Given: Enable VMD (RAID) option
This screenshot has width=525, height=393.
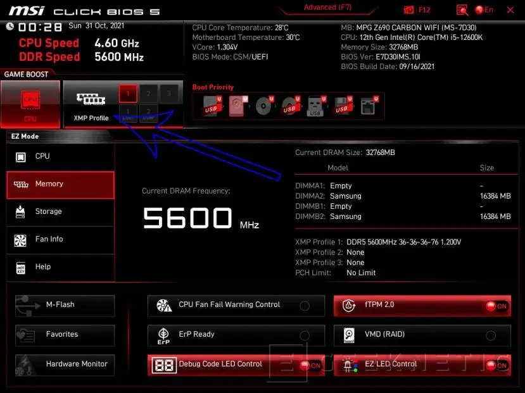Looking at the screenshot, I should tap(422, 335).
